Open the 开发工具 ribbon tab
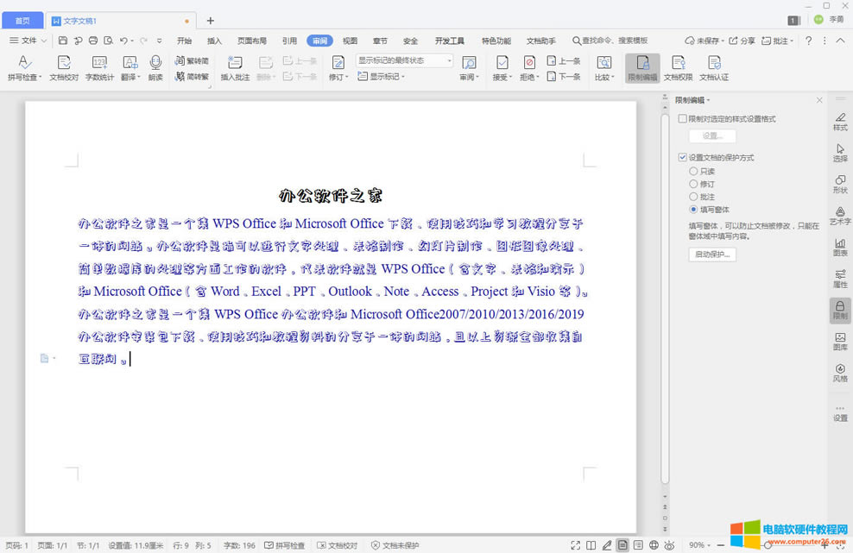Image resolution: width=853 pixels, height=553 pixels. [x=449, y=41]
